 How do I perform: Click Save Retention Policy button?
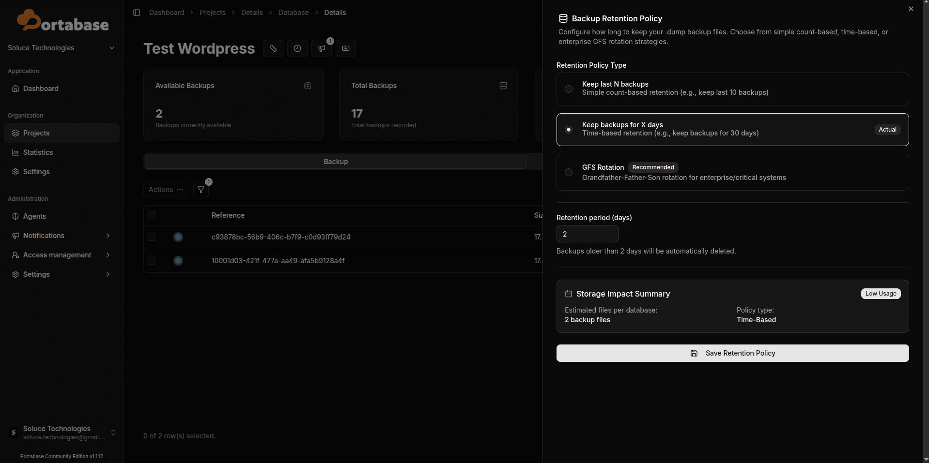[732, 353]
